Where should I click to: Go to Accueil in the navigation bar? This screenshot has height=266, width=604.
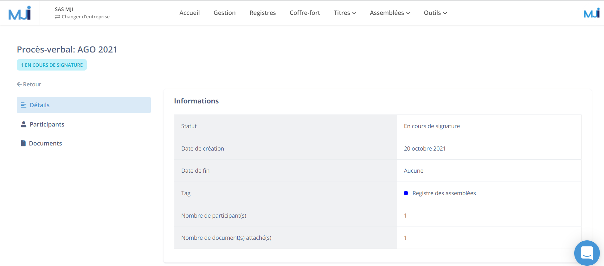(x=190, y=13)
